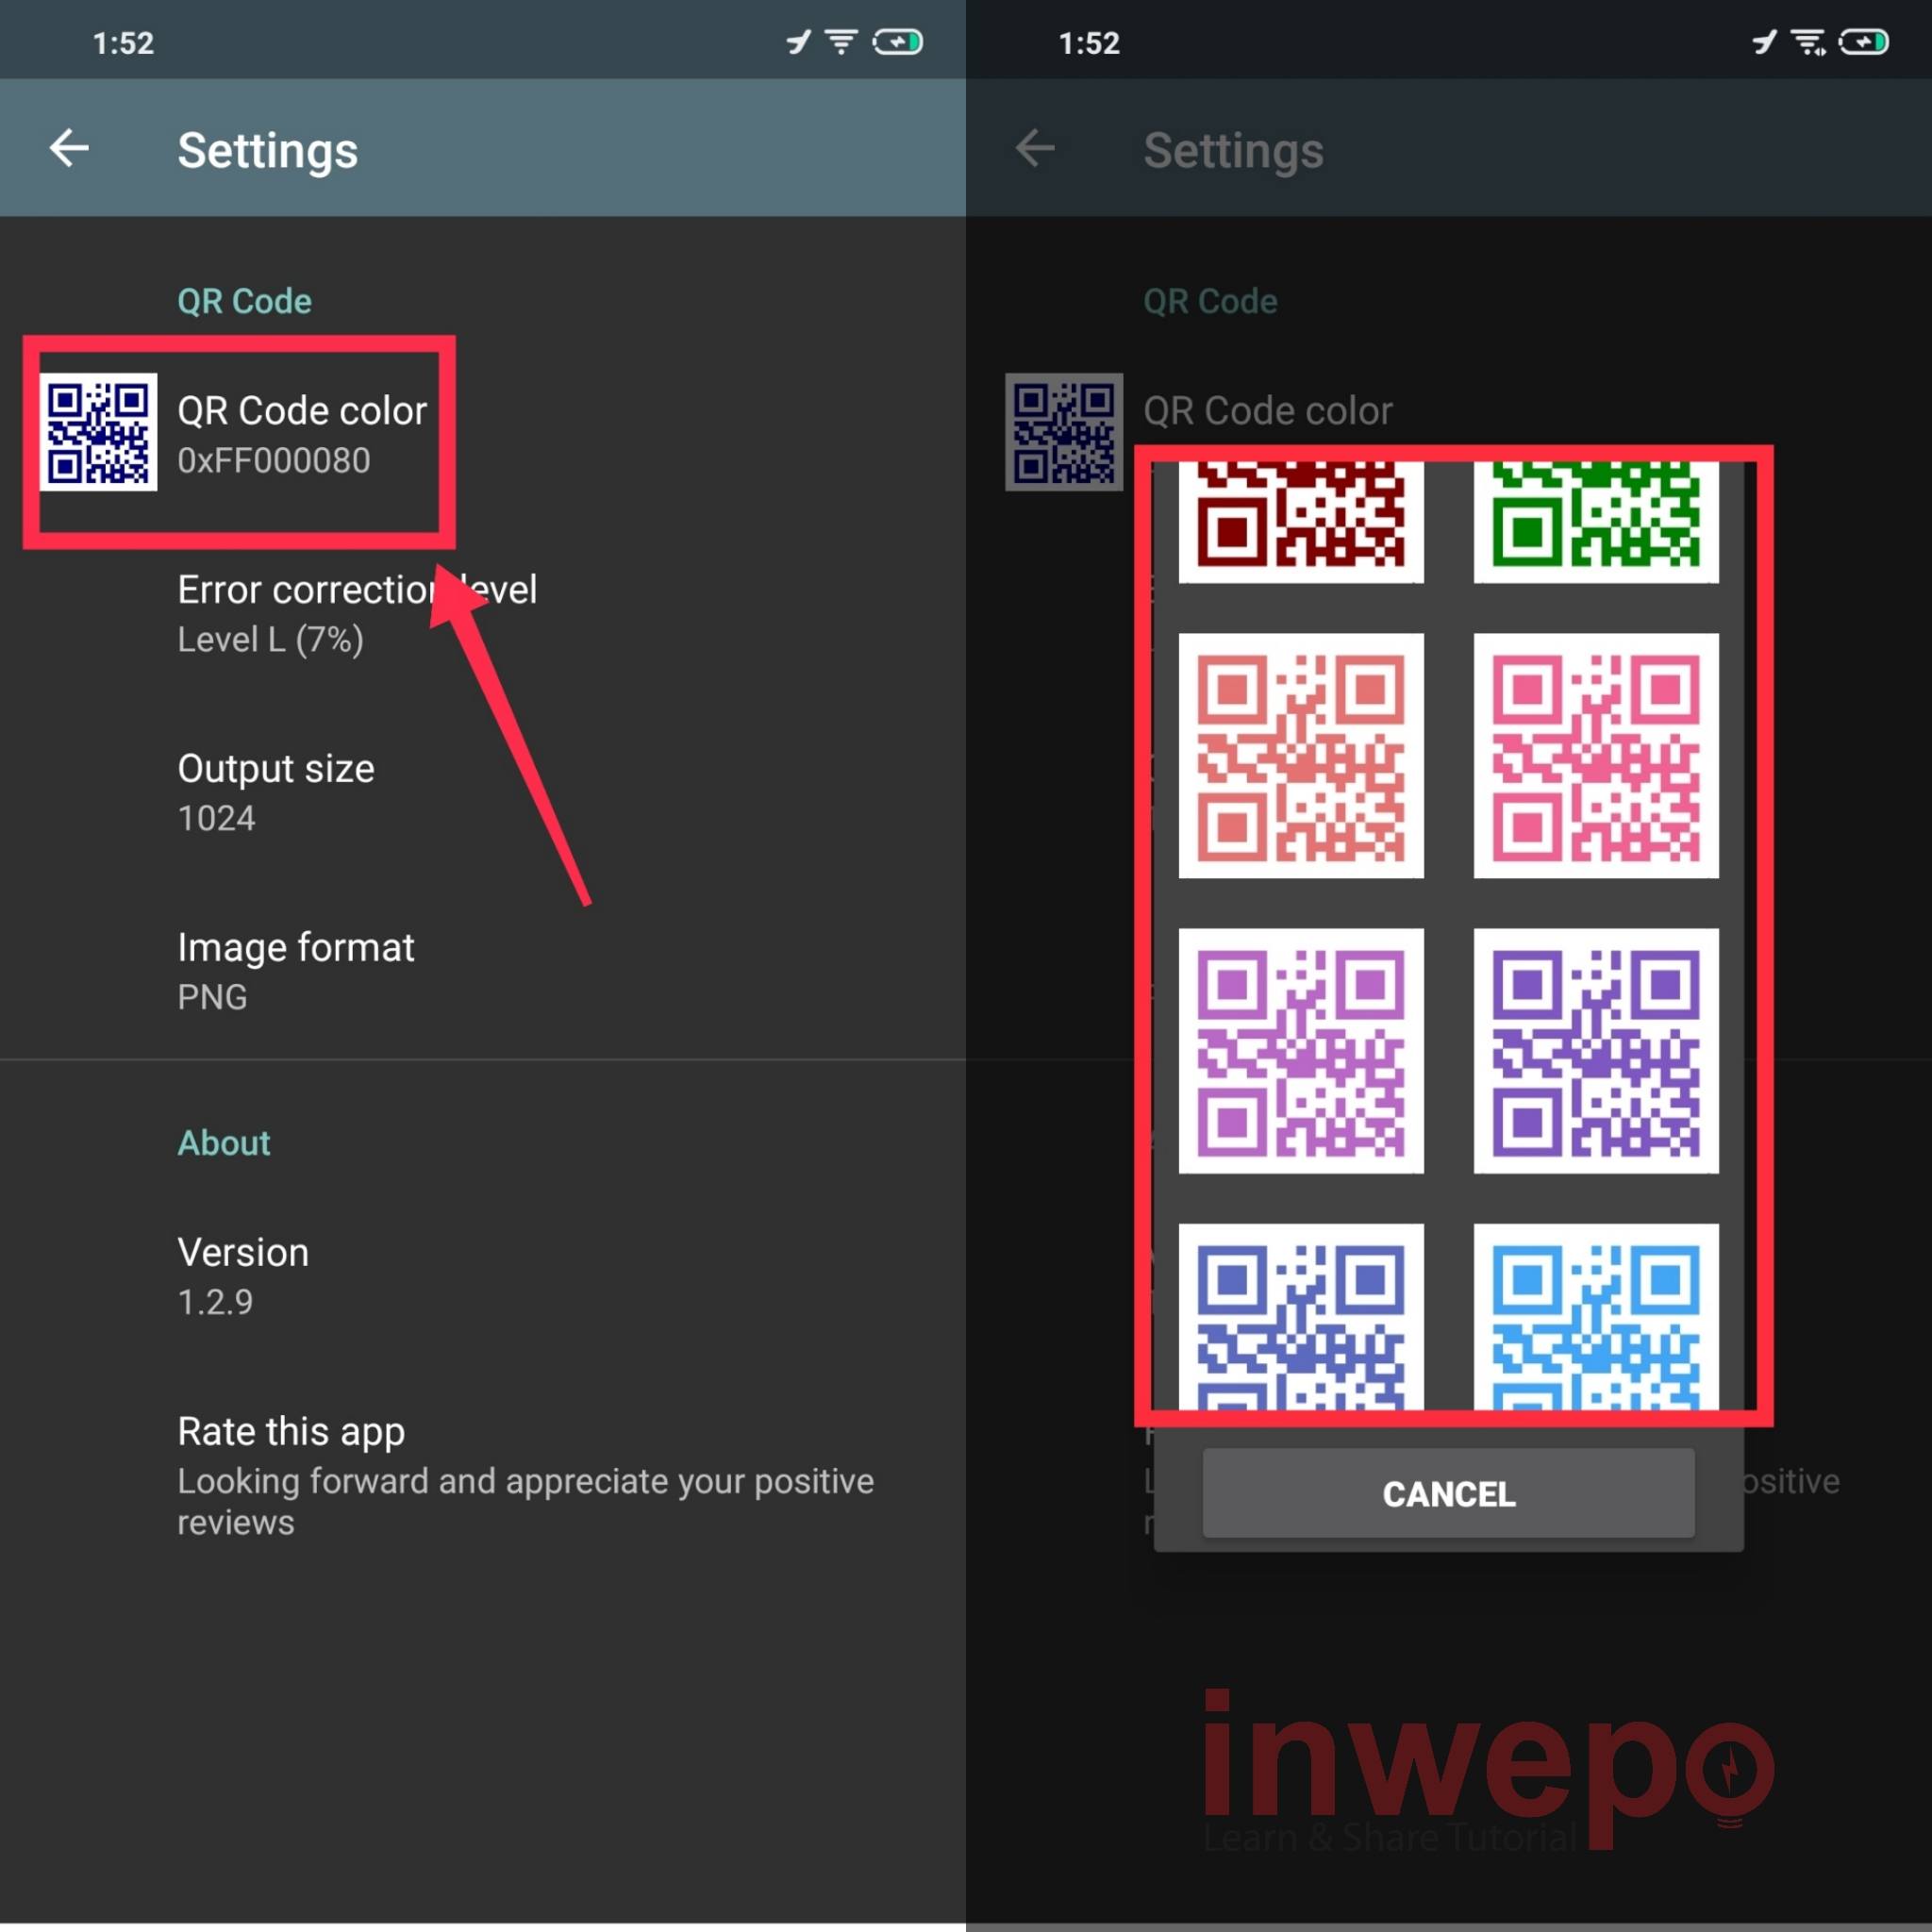
Task: Tap battery icon in right status bar
Action: tap(1864, 42)
